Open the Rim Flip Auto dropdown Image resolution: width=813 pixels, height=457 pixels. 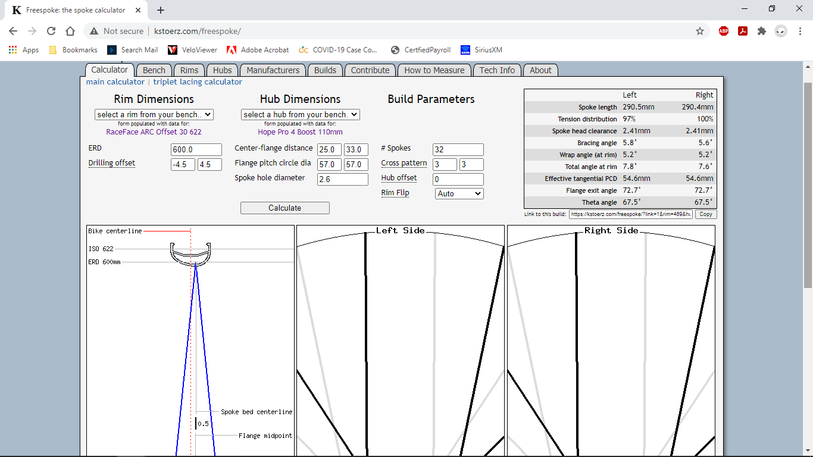pos(459,193)
